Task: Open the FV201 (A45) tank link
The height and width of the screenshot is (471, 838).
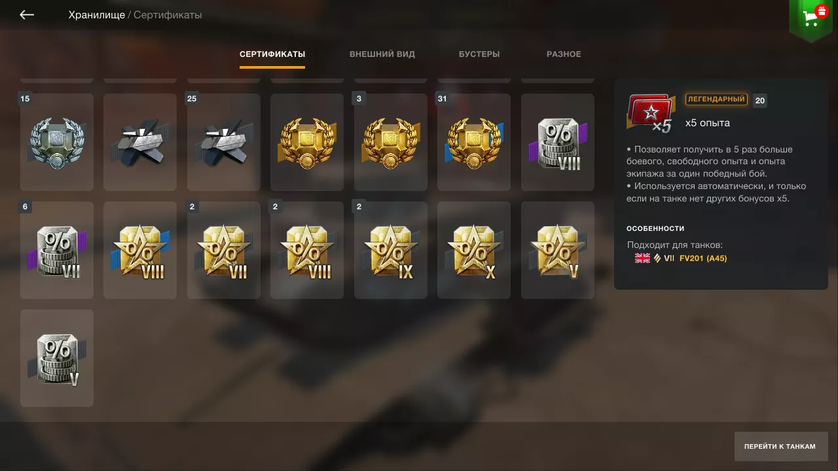Action: coord(703,258)
